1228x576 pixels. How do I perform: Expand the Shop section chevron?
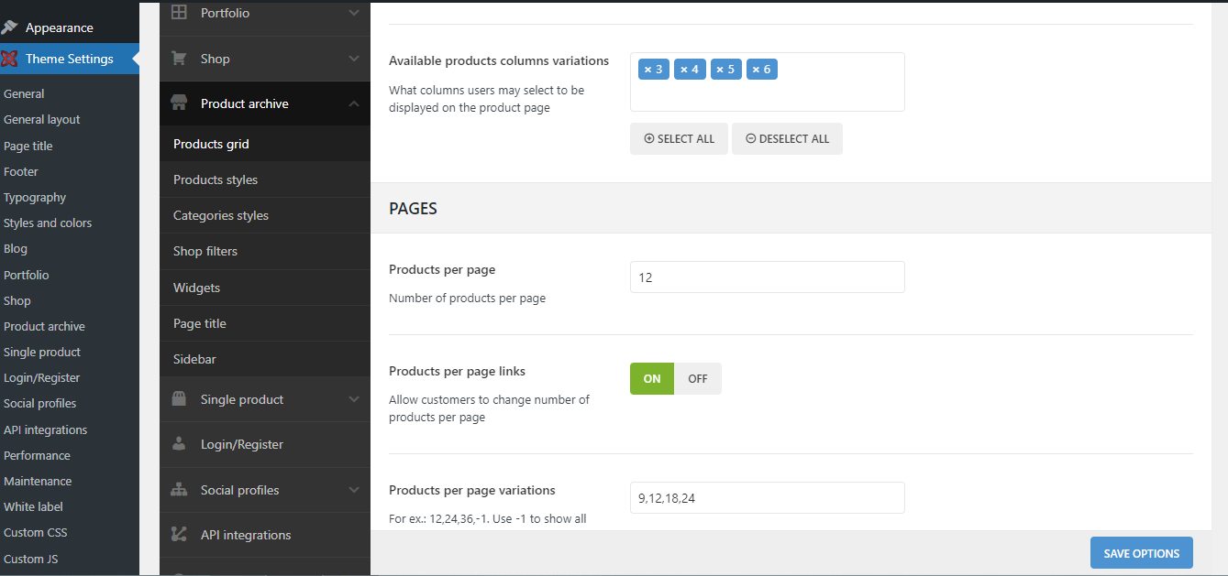tap(354, 59)
